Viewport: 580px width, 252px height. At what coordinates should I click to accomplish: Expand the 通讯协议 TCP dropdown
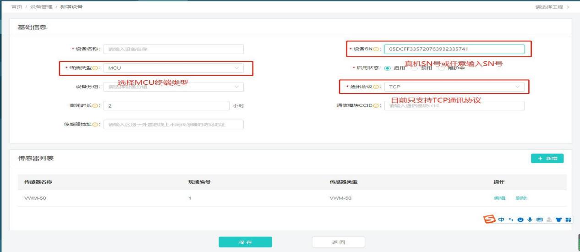[x=454, y=87]
